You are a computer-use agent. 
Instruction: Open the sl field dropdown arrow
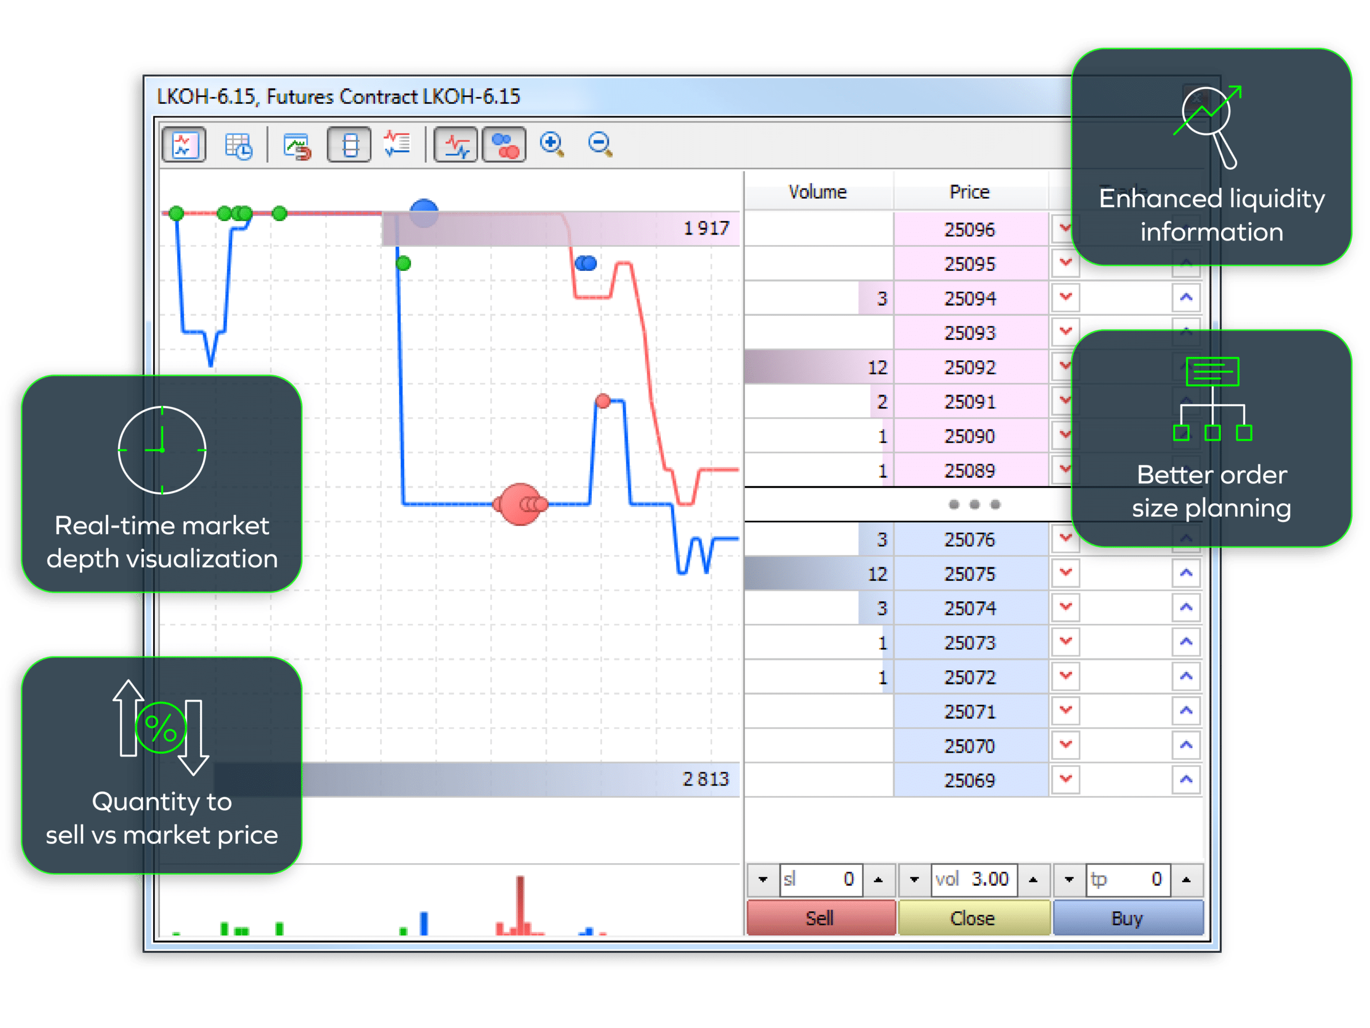pyautogui.click(x=763, y=879)
